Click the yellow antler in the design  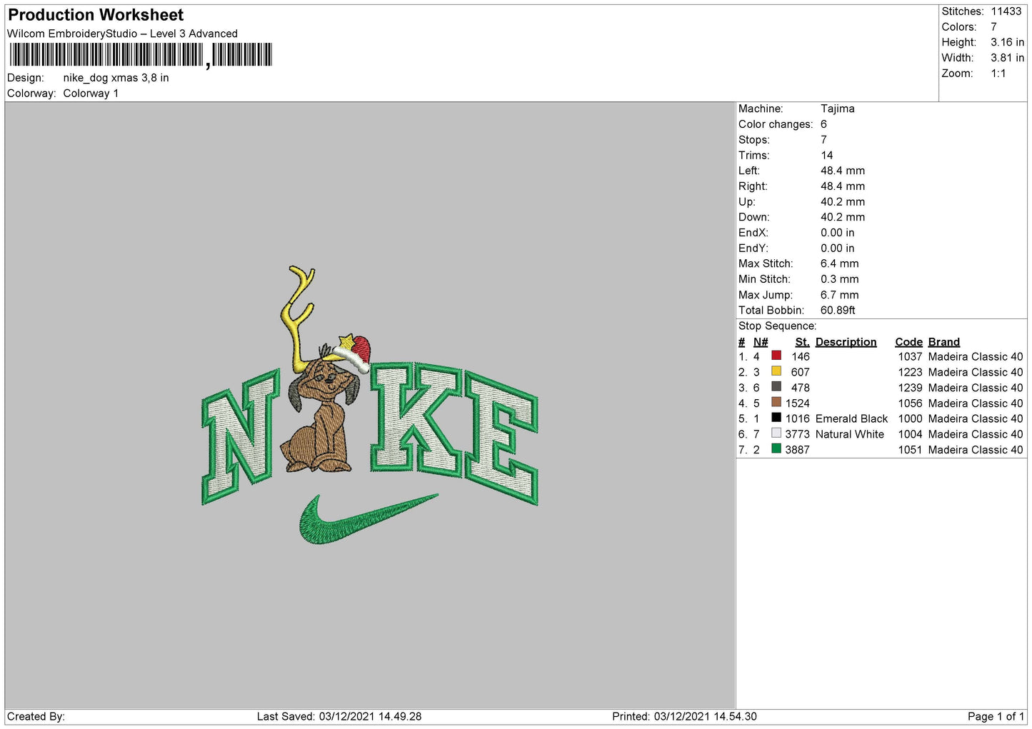coord(296,318)
